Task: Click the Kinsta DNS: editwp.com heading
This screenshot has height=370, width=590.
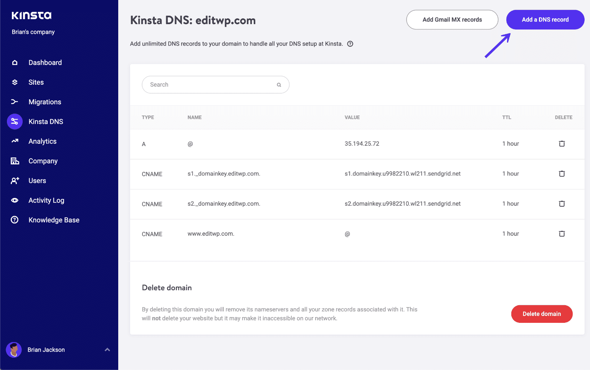Action: pyautogui.click(x=193, y=20)
